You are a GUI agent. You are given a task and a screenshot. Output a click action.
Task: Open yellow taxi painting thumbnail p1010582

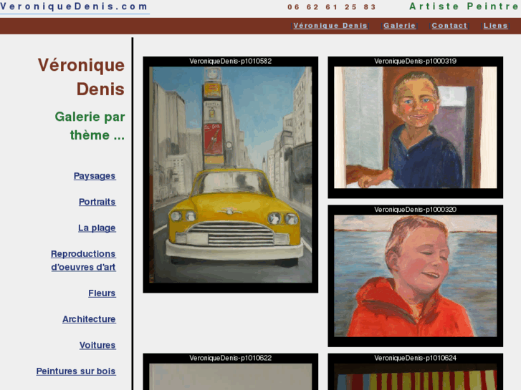pos(231,175)
